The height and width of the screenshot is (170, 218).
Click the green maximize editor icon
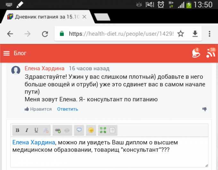(103, 130)
